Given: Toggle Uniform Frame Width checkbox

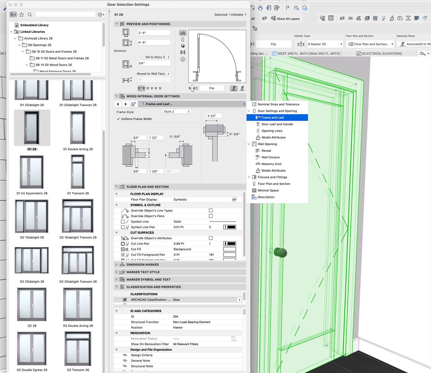Looking at the screenshot, I should (119, 119).
